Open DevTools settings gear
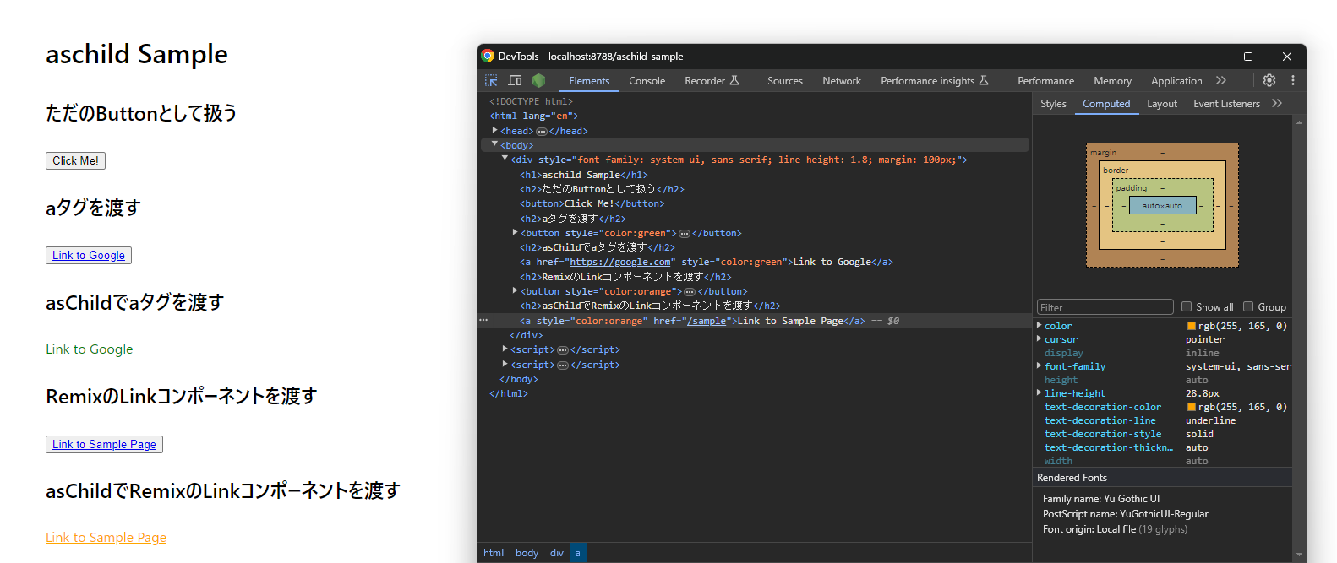Image resolution: width=1337 pixels, height=563 pixels. (1269, 80)
